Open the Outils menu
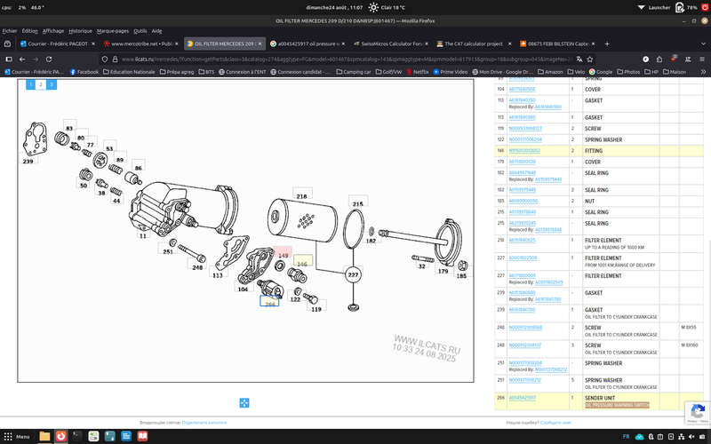This screenshot has height=444, width=711. pos(140,31)
